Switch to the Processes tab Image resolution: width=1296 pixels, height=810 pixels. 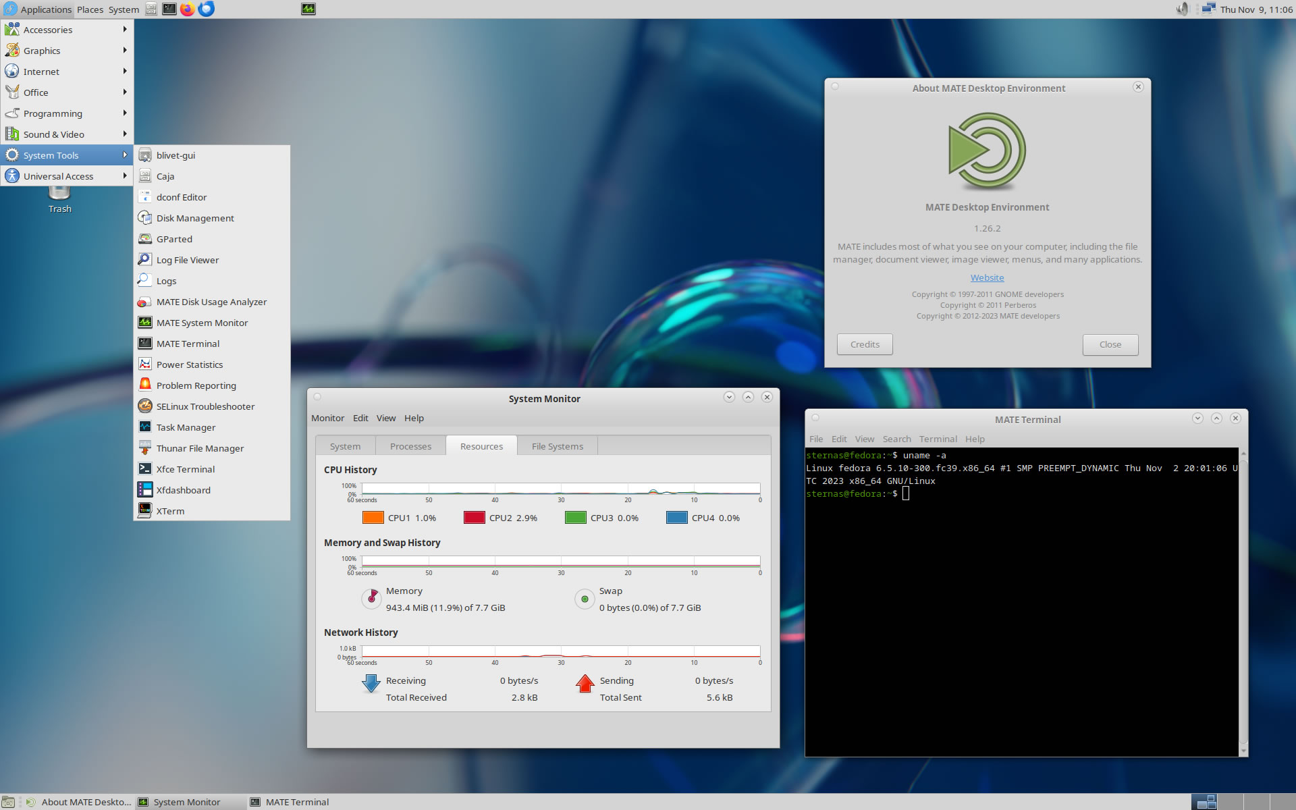[x=410, y=446]
